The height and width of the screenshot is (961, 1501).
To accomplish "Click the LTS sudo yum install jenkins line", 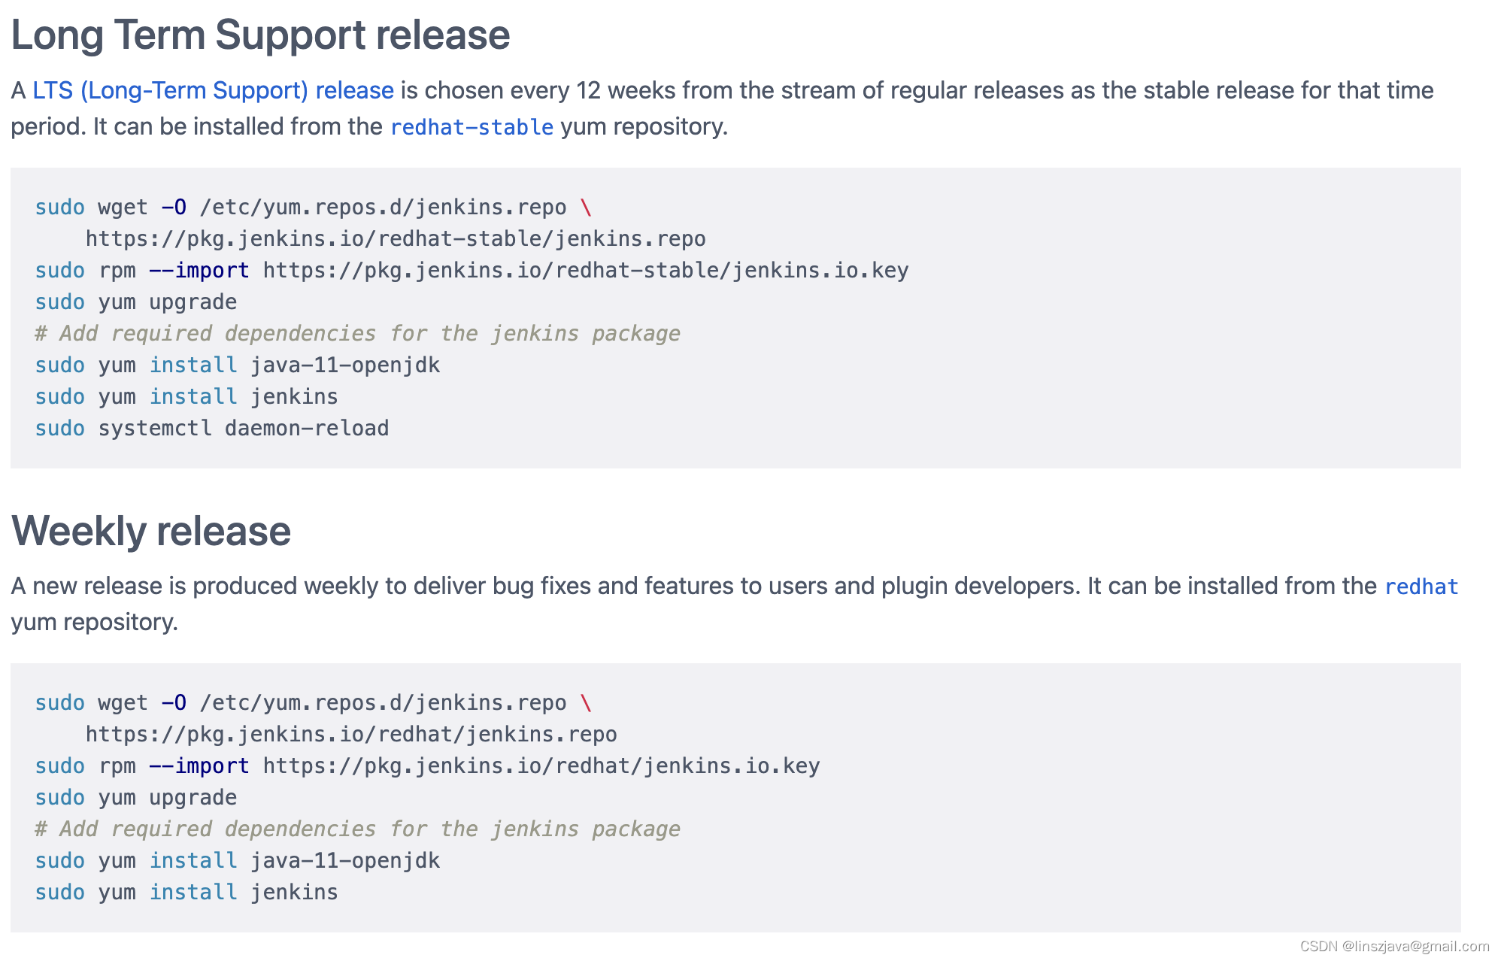I will [186, 397].
